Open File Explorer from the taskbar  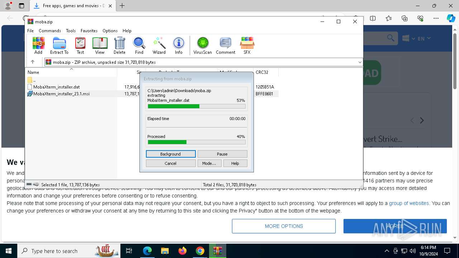point(165,251)
